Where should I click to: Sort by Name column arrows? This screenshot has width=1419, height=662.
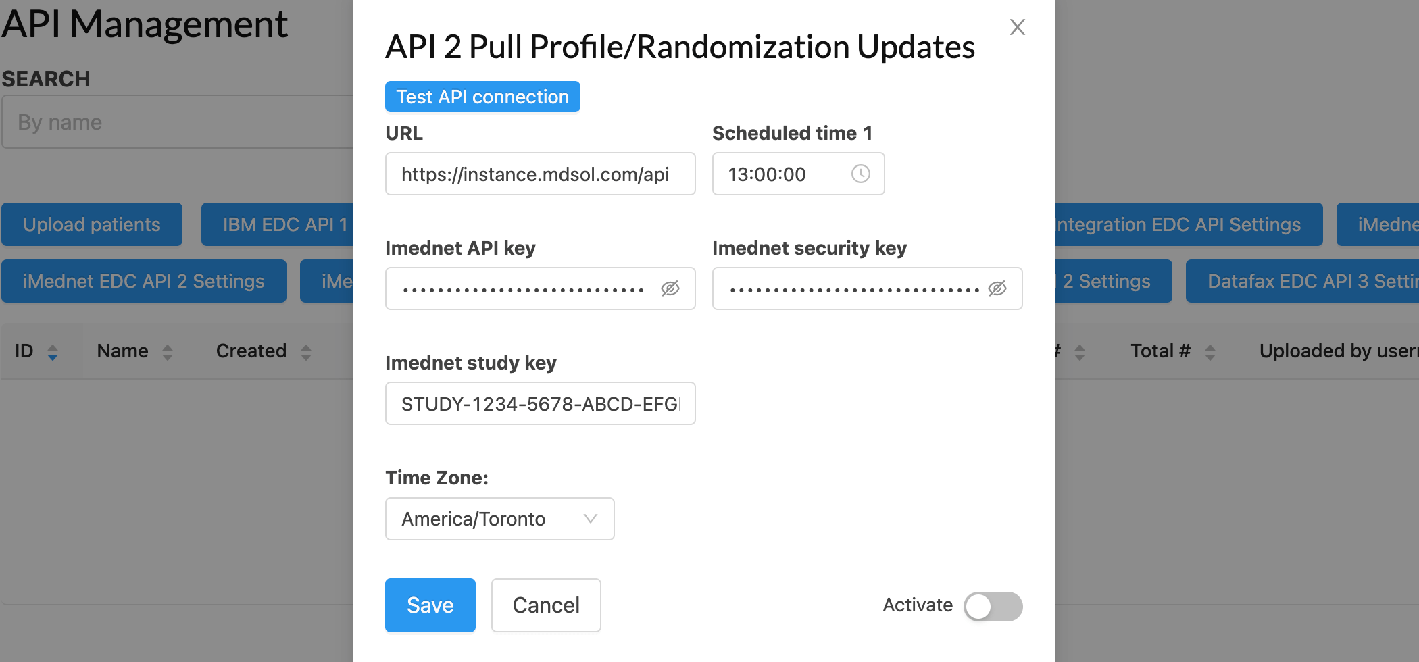tap(168, 352)
